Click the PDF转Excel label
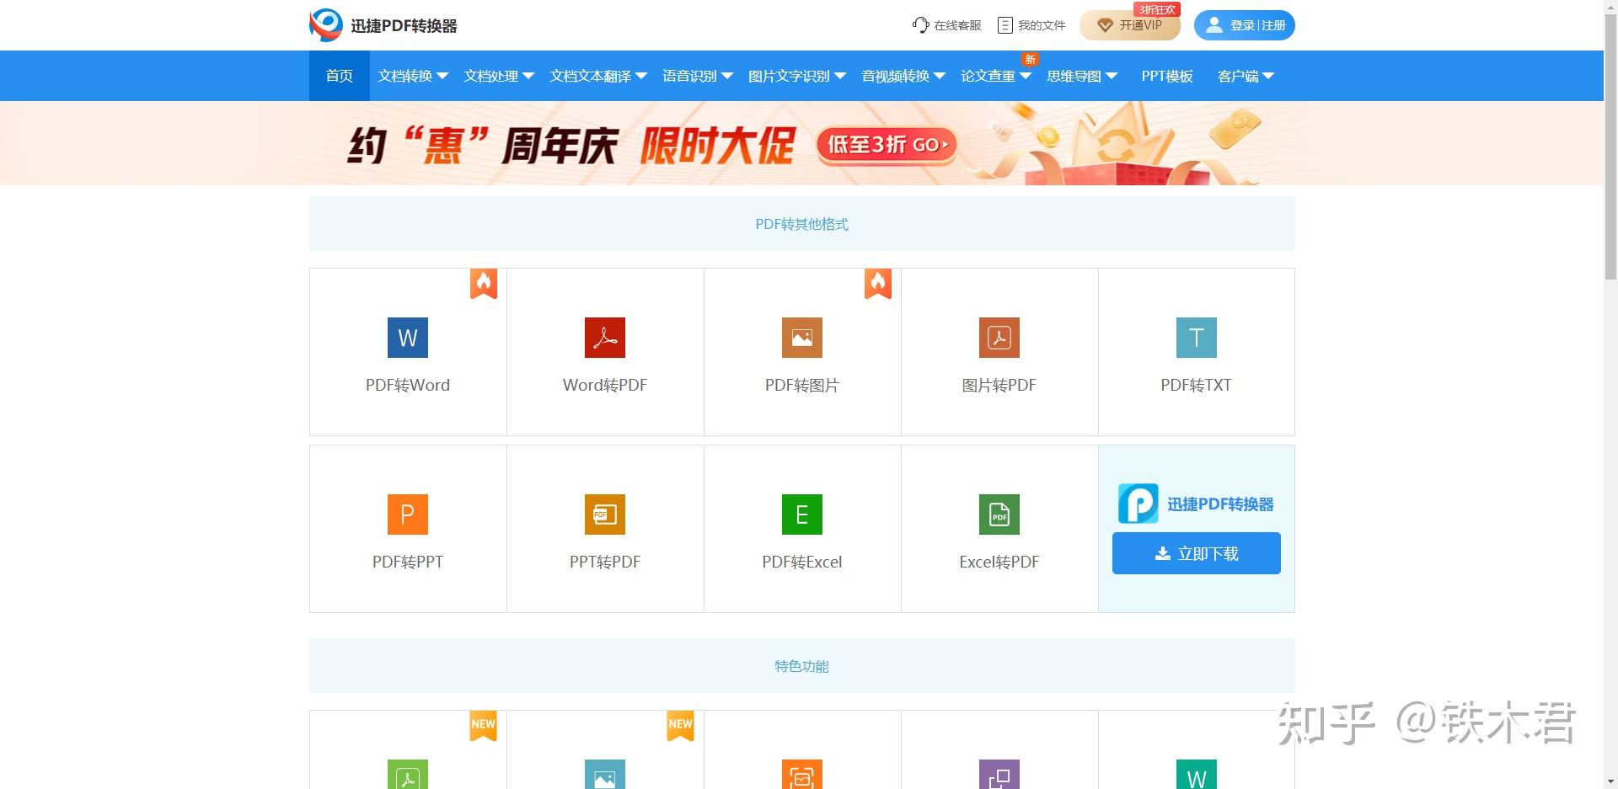 click(802, 562)
